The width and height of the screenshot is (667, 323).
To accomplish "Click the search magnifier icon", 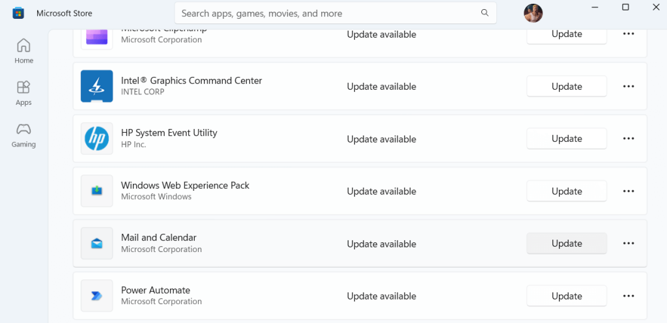I will 485,13.
